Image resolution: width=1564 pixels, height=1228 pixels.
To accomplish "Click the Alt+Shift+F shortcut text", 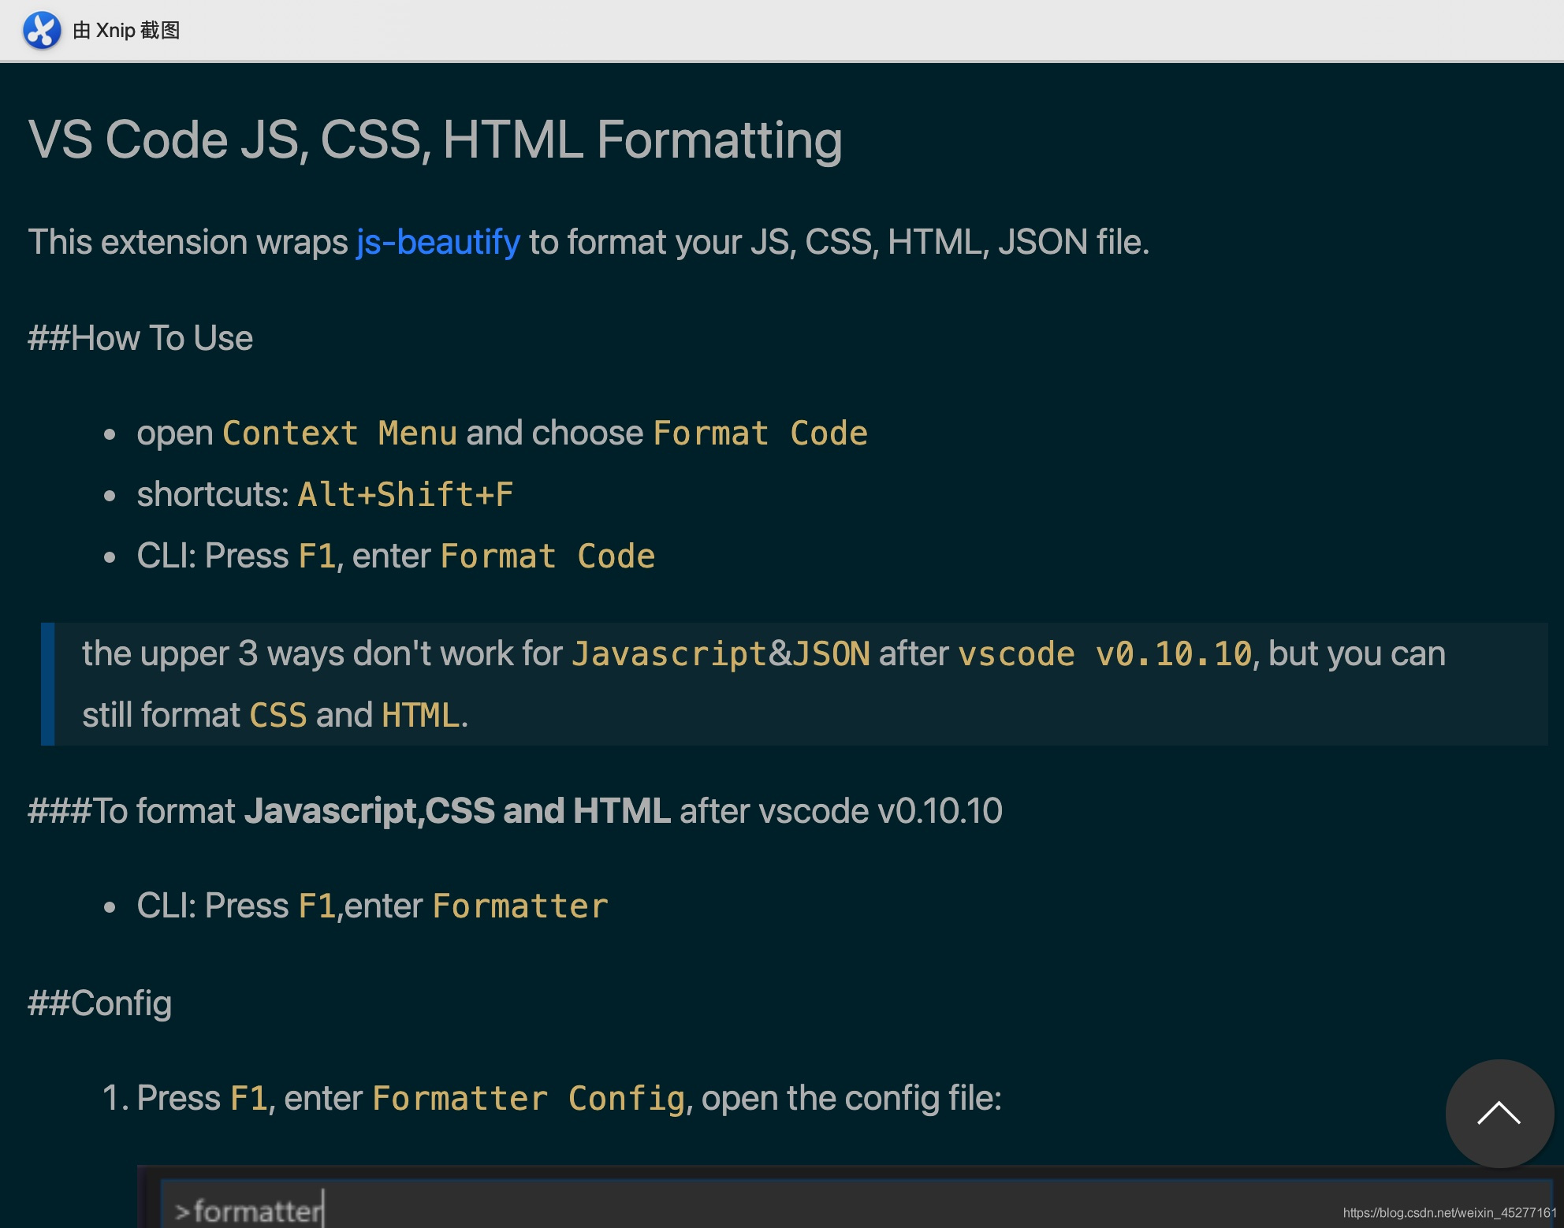I will pos(404,495).
